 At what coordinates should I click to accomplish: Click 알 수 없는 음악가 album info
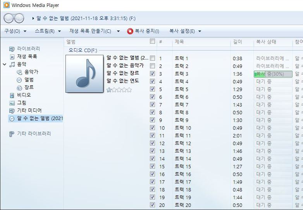click(125, 66)
